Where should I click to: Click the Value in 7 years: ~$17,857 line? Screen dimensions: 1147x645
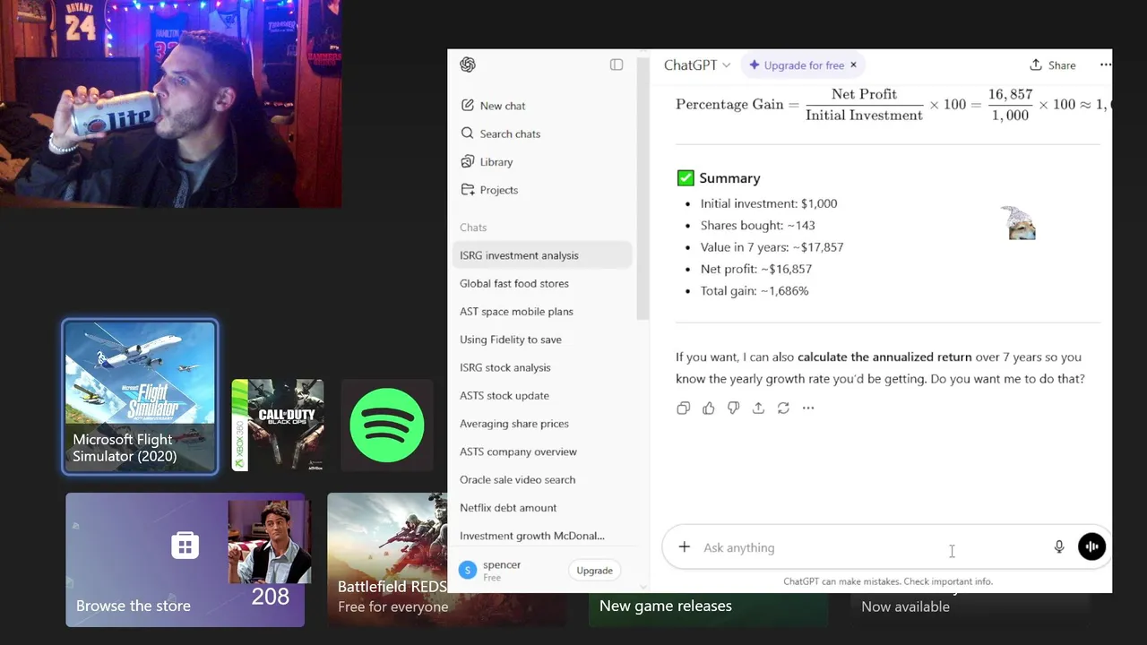(x=772, y=247)
